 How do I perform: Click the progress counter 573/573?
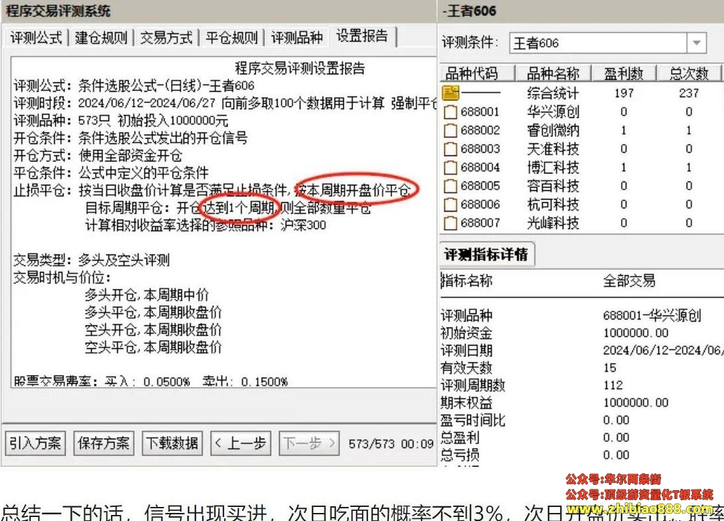coord(371,444)
